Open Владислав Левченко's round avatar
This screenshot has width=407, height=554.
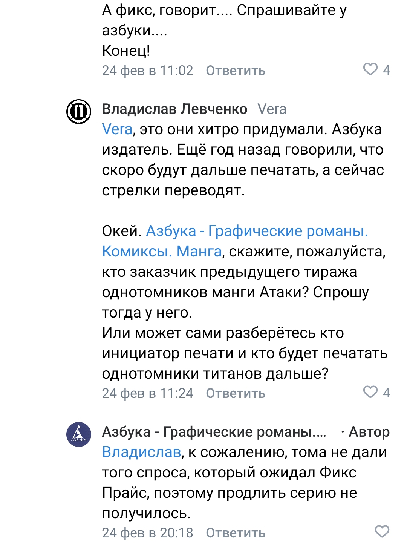(x=79, y=111)
